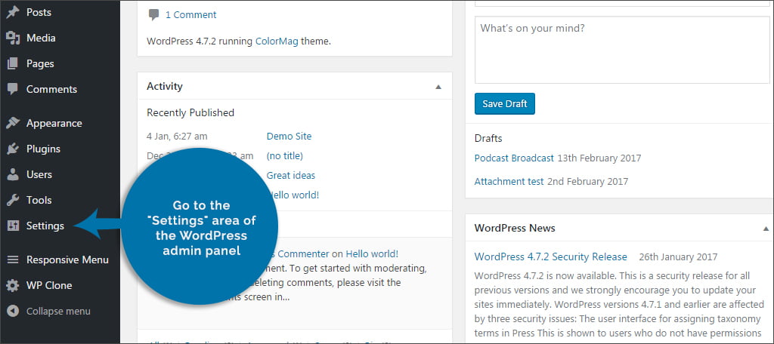Click the Posts pushpin icon
Image resolution: width=774 pixels, height=344 pixels.
click(13, 12)
